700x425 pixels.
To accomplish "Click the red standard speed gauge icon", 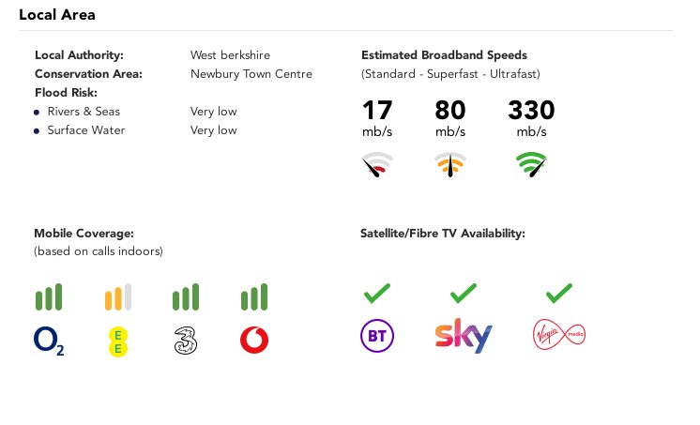I will pyautogui.click(x=377, y=165).
